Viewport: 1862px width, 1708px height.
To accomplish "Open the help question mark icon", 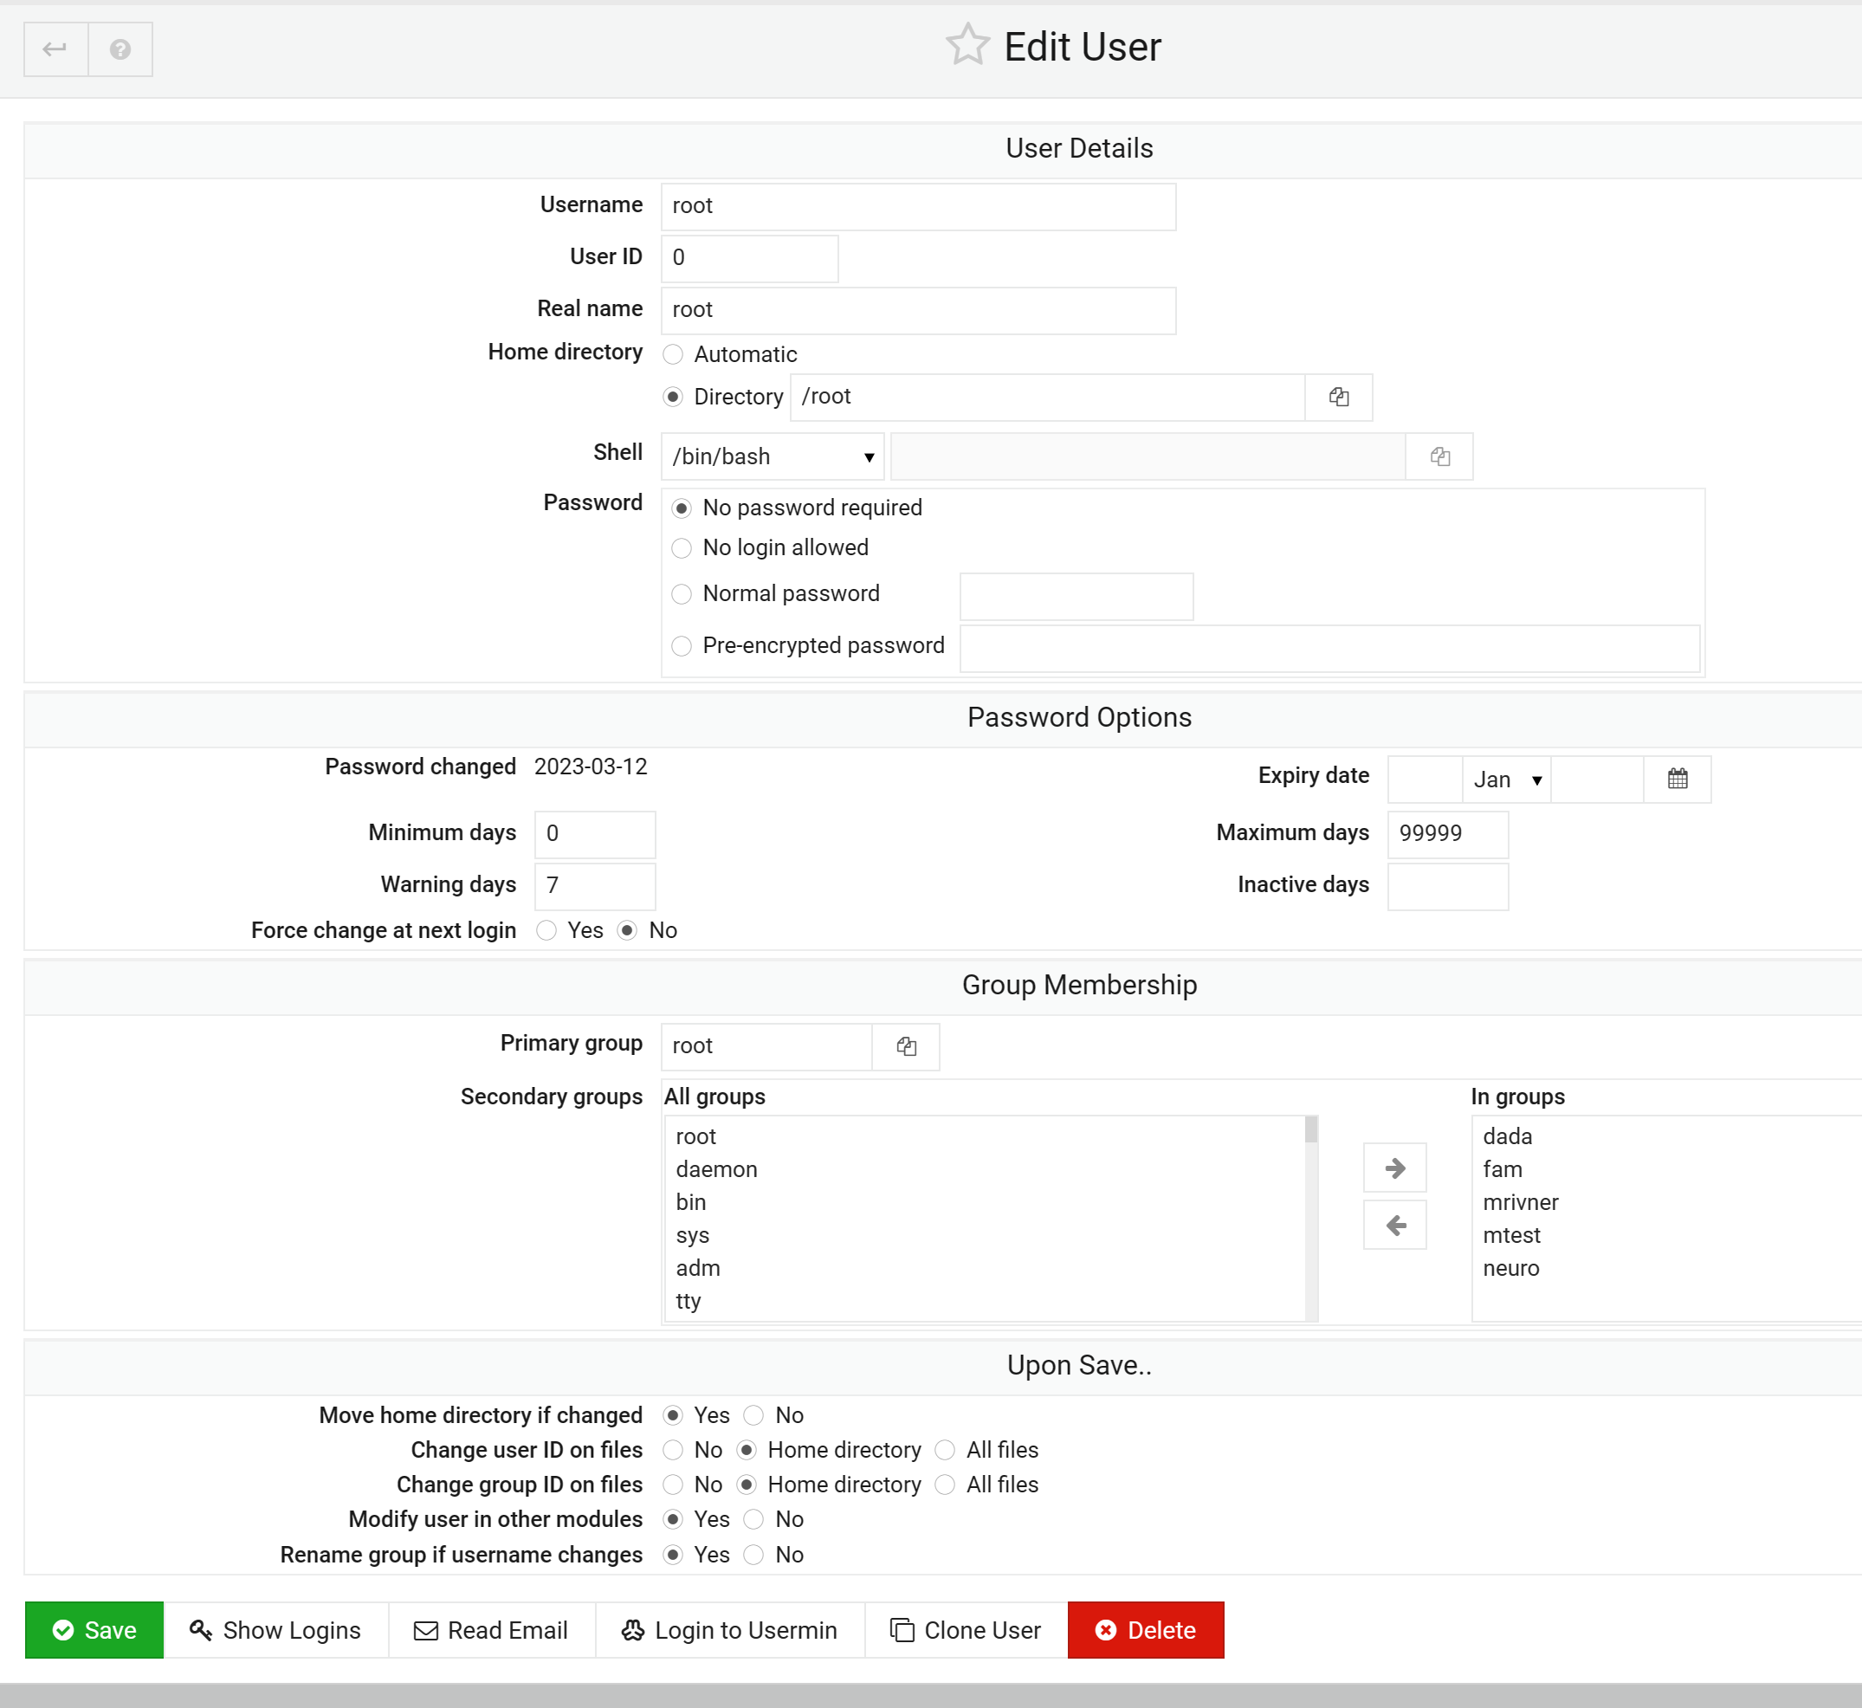I will coord(120,49).
